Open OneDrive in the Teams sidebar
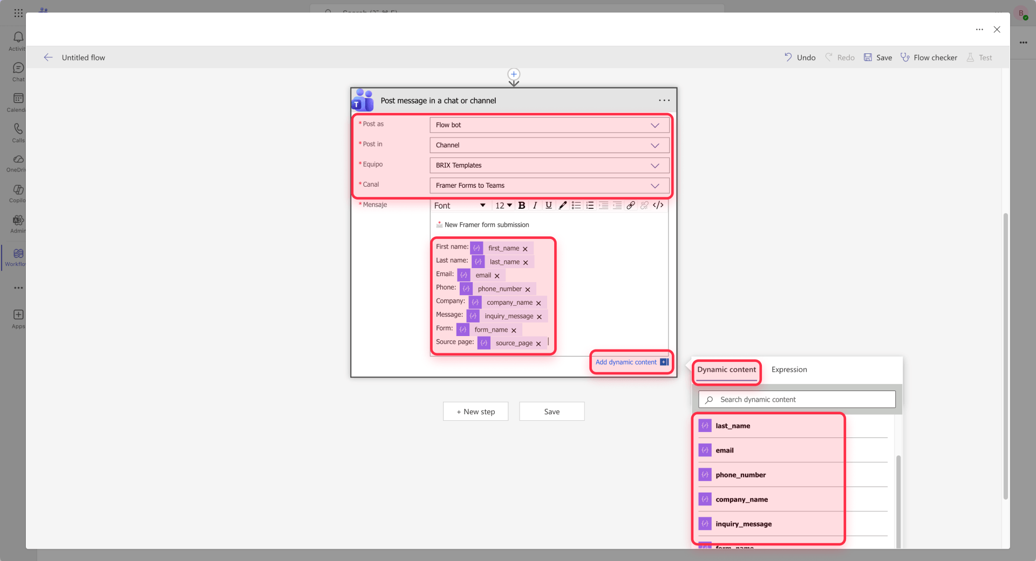Viewport: 1036px width, 561px height. click(x=18, y=163)
